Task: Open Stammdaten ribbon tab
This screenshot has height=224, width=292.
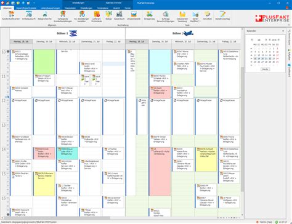Action: pyautogui.click(x=70, y=8)
